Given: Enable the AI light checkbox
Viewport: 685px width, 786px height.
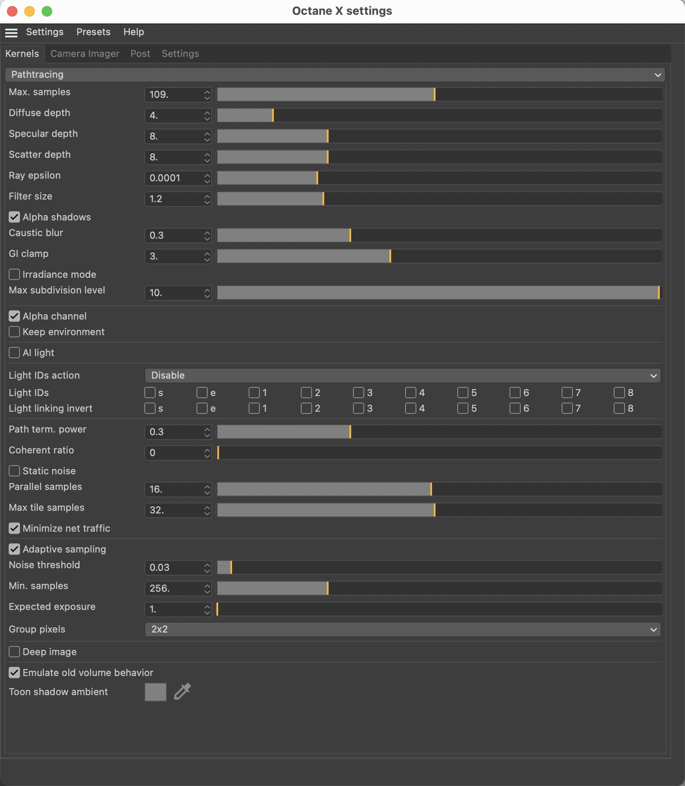Looking at the screenshot, I should 14,353.
